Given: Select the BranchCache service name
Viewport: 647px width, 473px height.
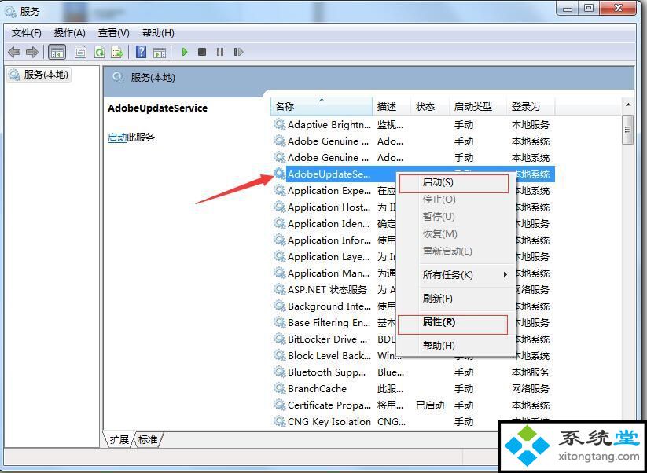Looking at the screenshot, I should [x=317, y=388].
